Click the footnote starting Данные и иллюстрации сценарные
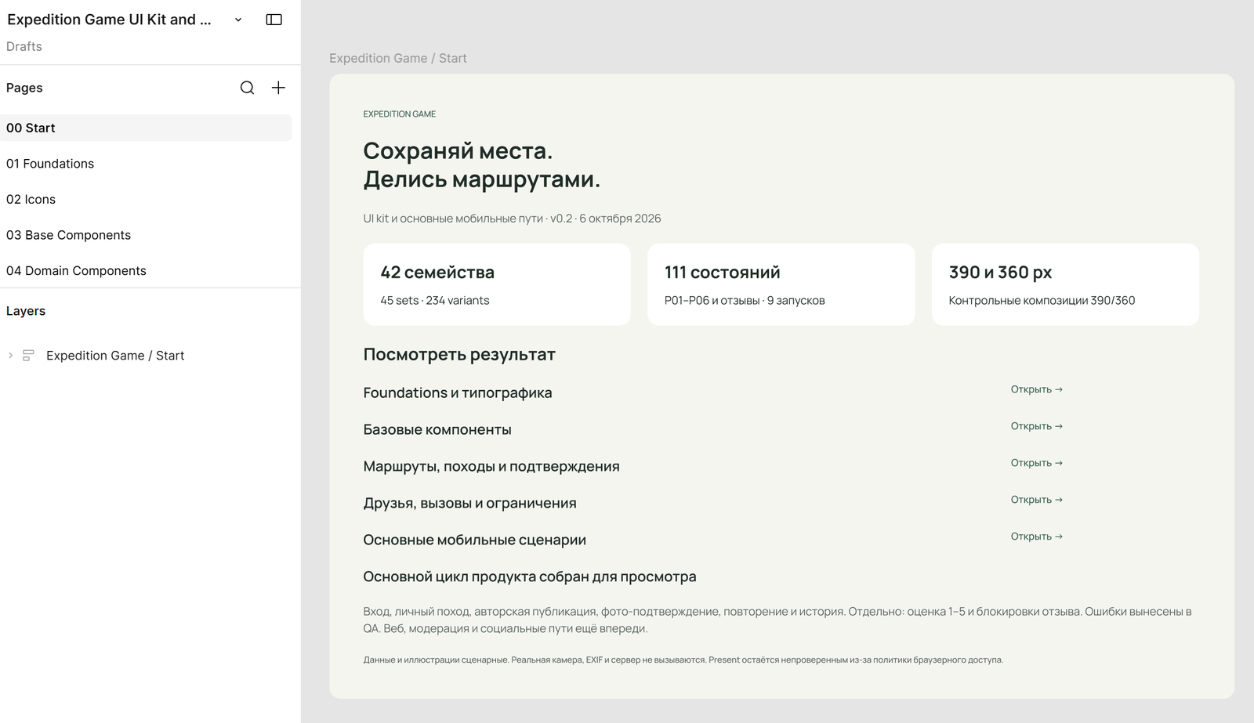1254x723 pixels. click(x=683, y=660)
